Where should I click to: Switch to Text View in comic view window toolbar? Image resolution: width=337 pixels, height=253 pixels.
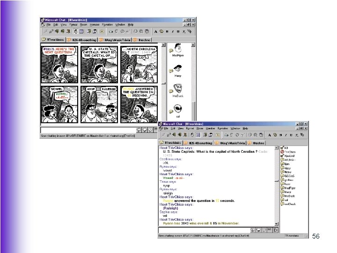tap(81, 31)
